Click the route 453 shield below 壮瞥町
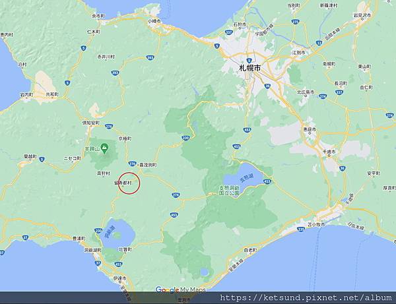 tap(118, 264)
